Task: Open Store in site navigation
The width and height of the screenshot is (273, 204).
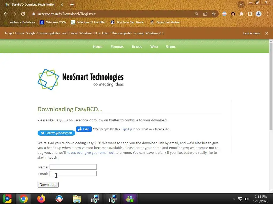Action: 171,47
